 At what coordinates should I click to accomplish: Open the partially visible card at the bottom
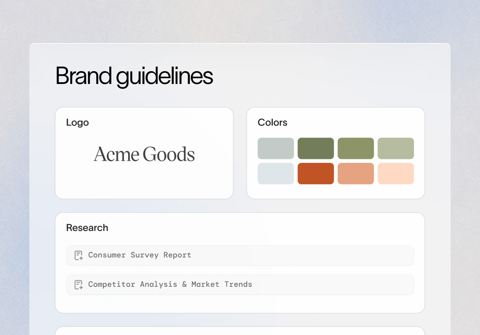pyautogui.click(x=240, y=331)
